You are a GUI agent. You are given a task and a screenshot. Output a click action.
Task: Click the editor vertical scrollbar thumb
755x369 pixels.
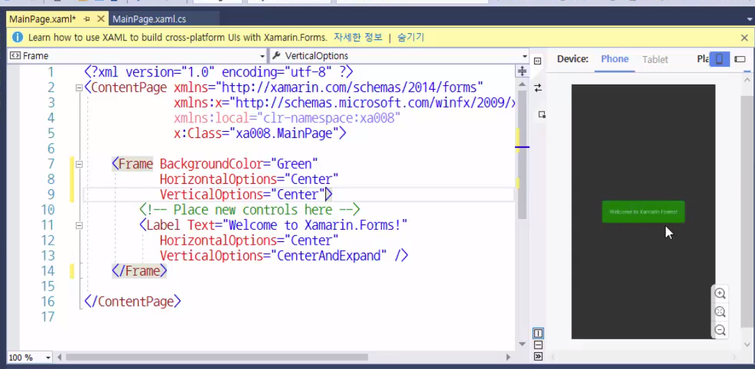coord(522,154)
